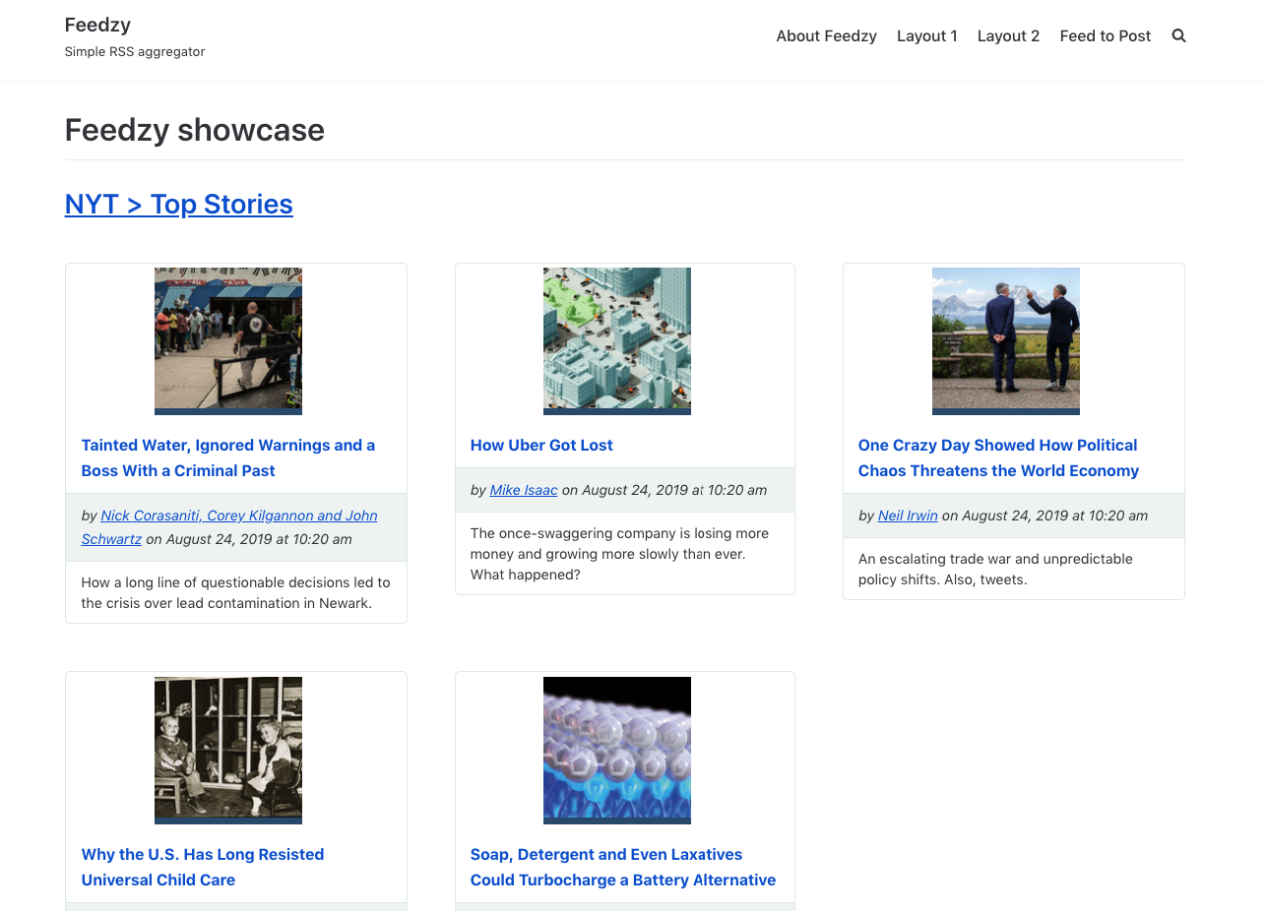Open the 'How Uber Got Lost' article

(x=541, y=445)
